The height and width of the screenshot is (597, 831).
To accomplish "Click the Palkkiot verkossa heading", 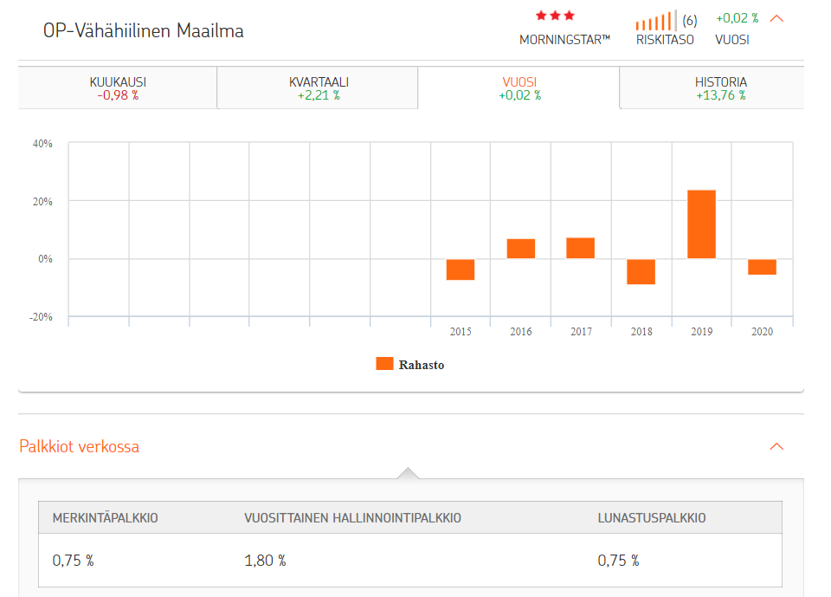I will click(x=80, y=447).
